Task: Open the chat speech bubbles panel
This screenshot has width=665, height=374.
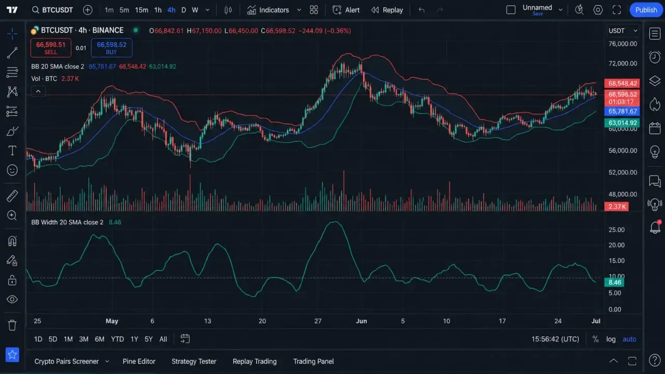Action: tap(655, 181)
